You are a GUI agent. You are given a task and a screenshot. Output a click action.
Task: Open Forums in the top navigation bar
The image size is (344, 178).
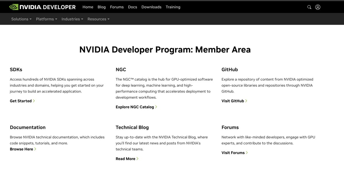coord(117,7)
